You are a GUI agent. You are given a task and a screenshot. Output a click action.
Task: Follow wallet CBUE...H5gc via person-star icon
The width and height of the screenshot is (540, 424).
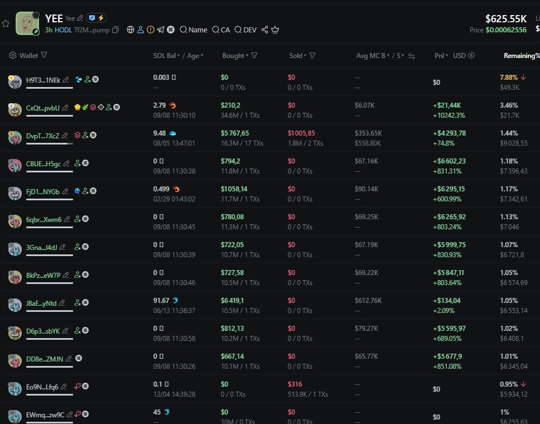[x=78, y=163]
